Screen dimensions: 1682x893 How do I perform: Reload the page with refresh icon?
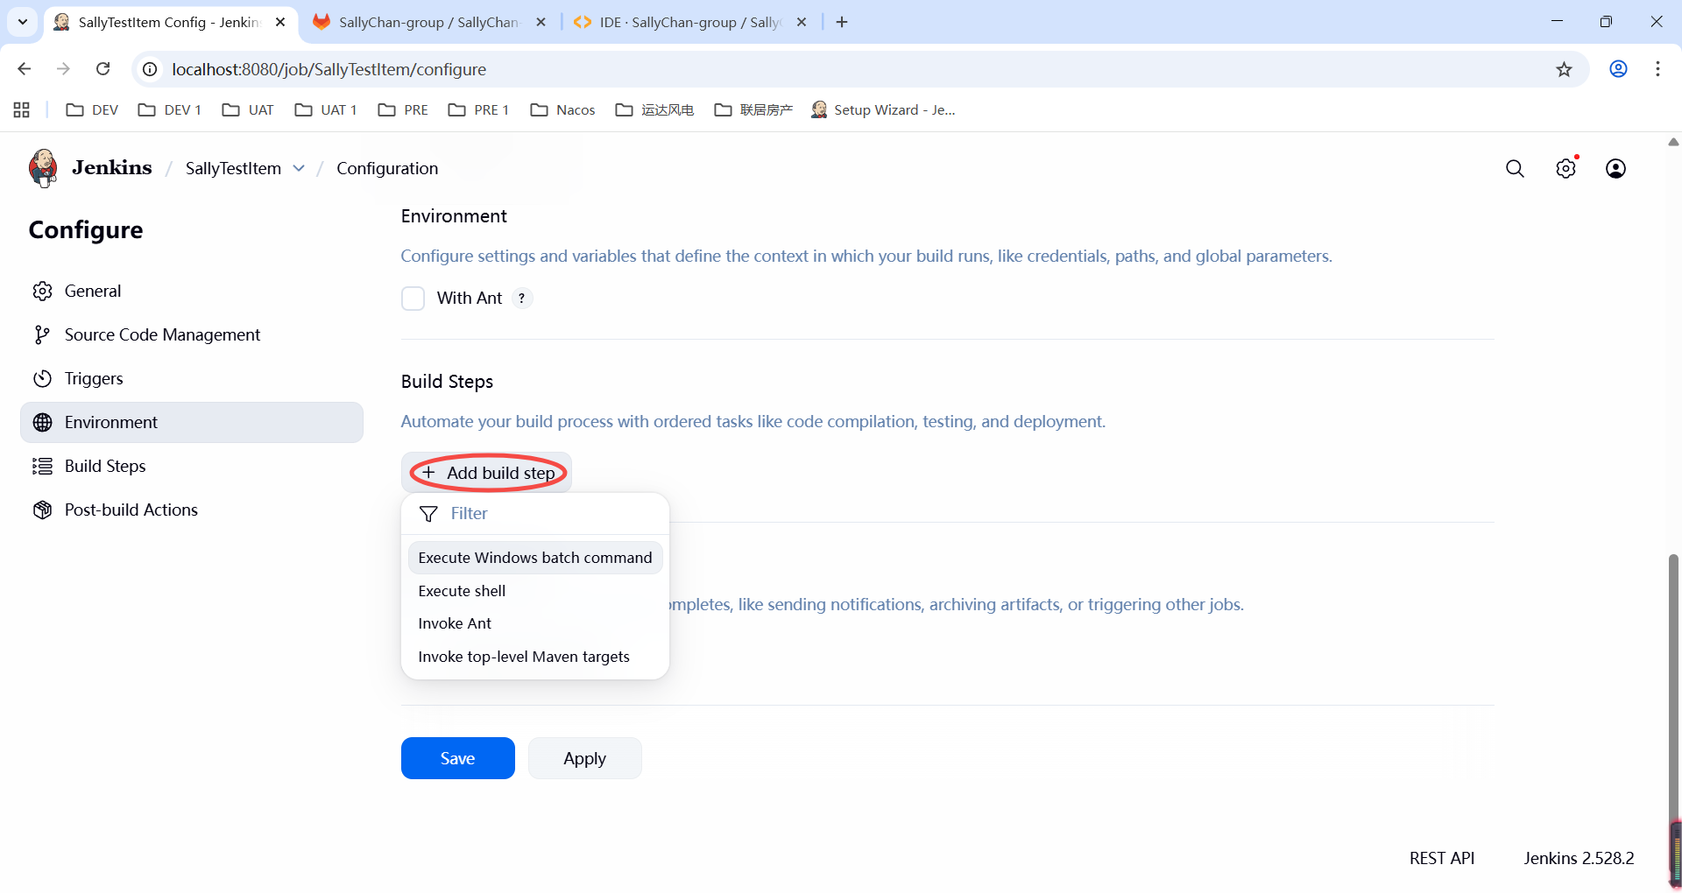[x=102, y=69]
